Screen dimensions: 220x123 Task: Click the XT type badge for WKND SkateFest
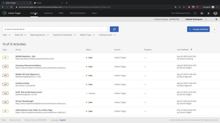[x=5, y=58]
